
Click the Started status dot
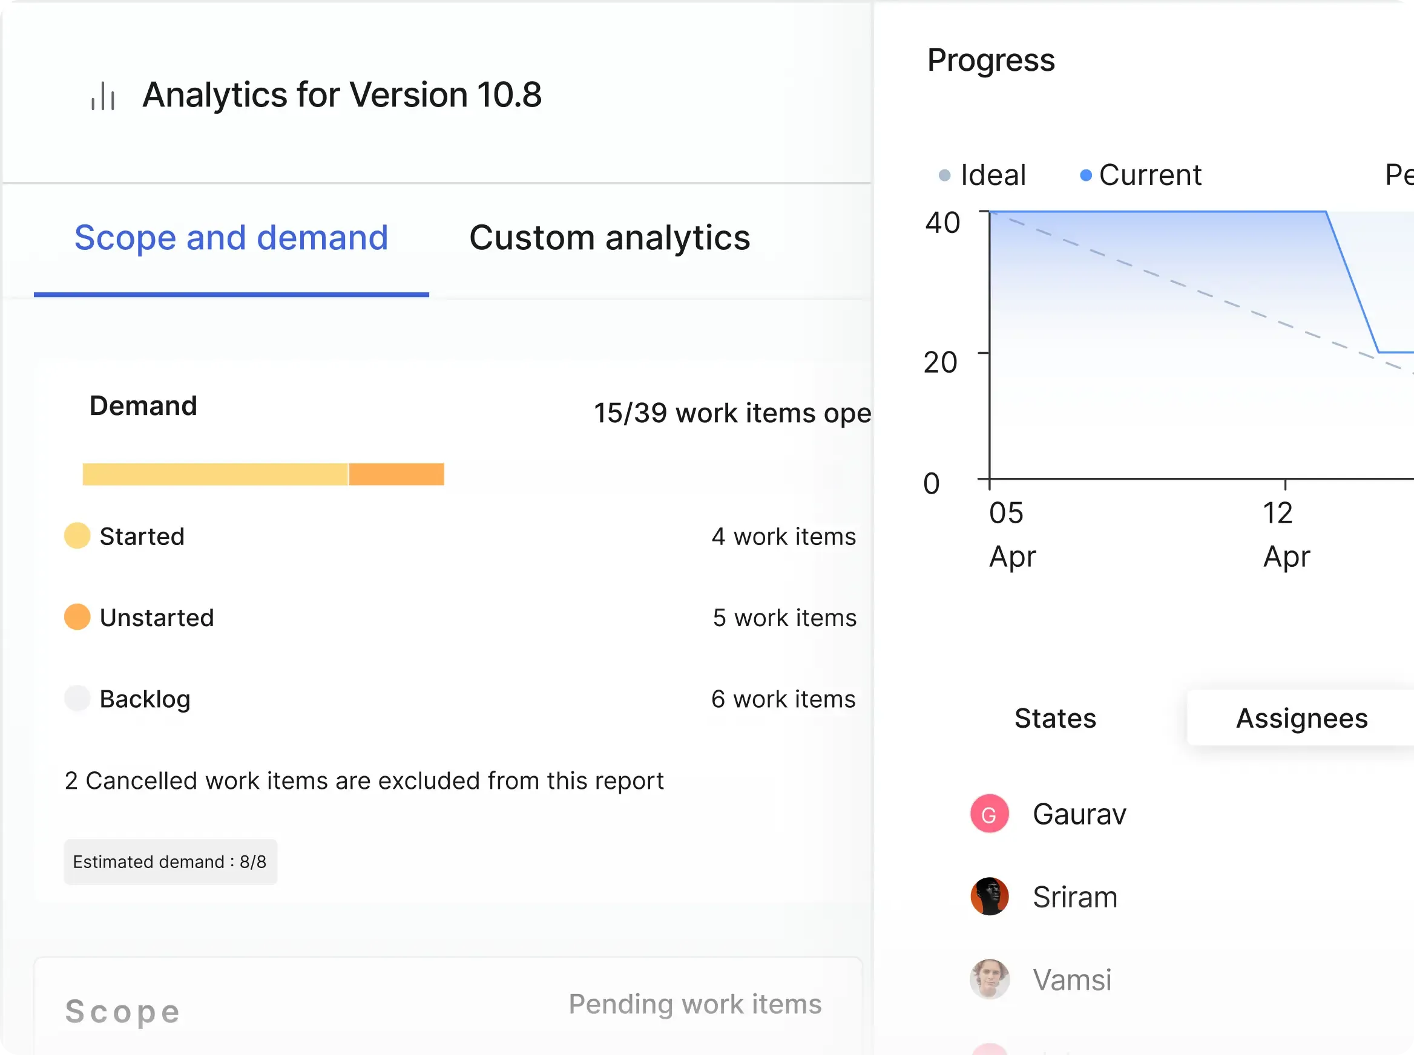coord(77,536)
